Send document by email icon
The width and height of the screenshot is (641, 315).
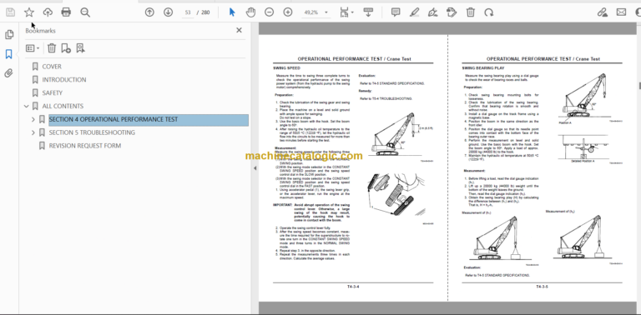[x=621, y=12]
